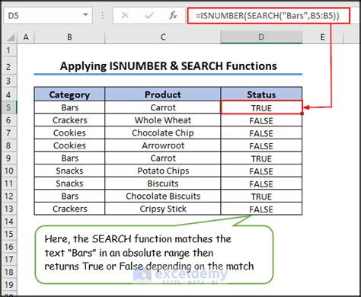Select row 11 header

pos(8,184)
